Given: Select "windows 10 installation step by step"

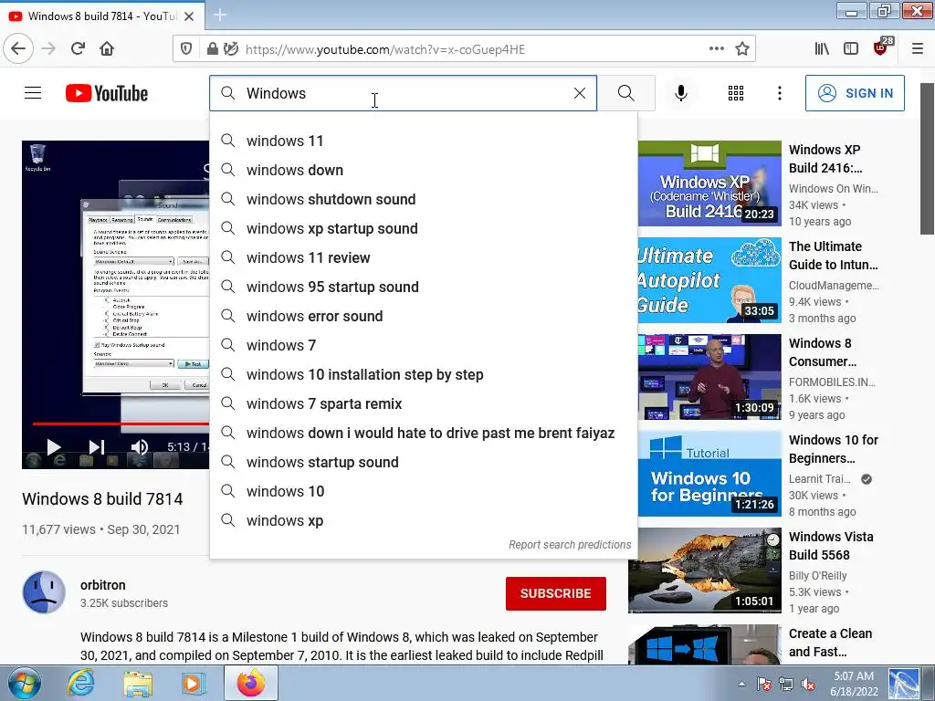Looking at the screenshot, I should pos(424,375).
